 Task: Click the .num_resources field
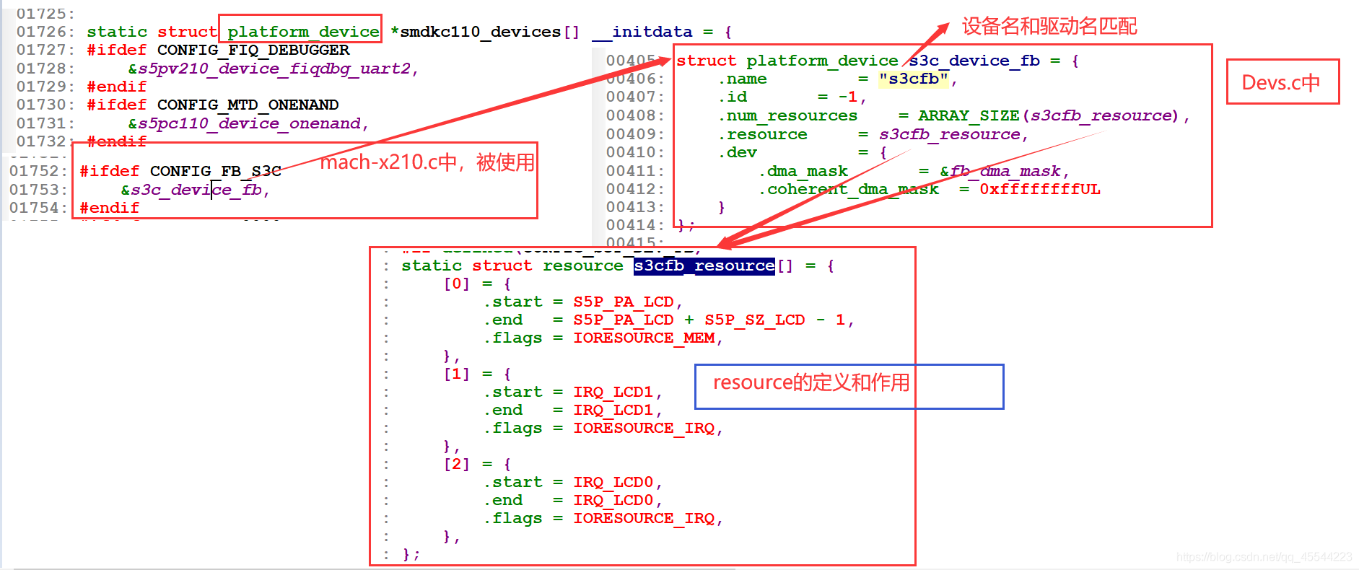(x=787, y=115)
